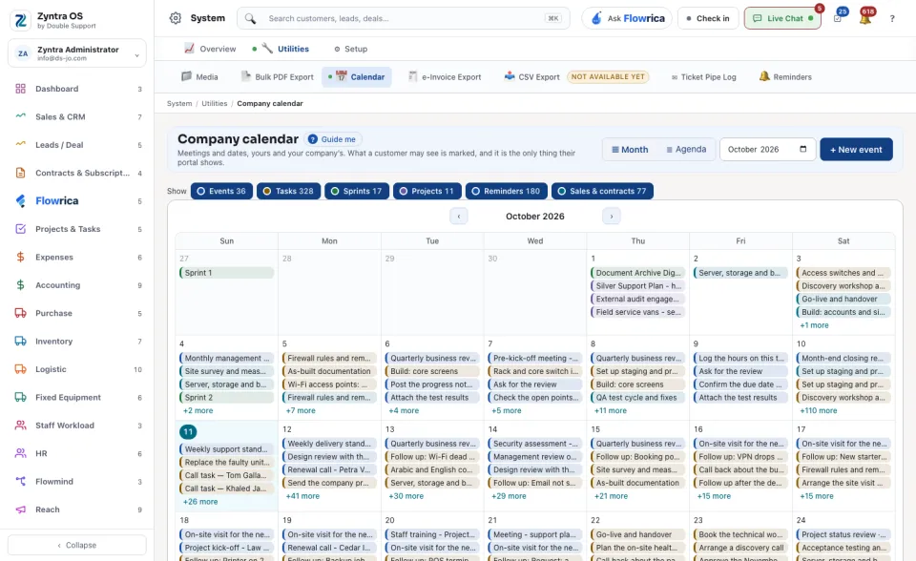Click the Sales & CRM sidebar icon
This screenshot has height=561, width=916.
tap(20, 116)
